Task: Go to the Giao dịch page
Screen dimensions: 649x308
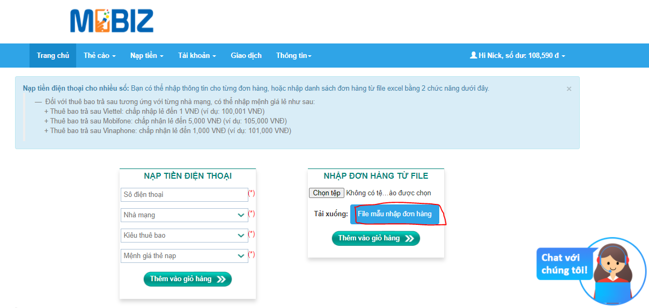Action: point(246,56)
